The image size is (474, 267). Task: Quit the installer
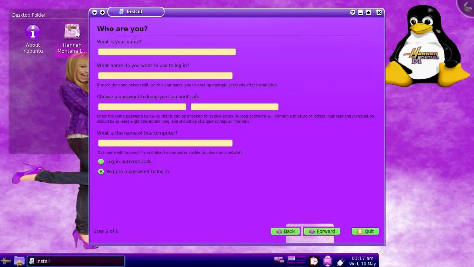click(x=365, y=231)
